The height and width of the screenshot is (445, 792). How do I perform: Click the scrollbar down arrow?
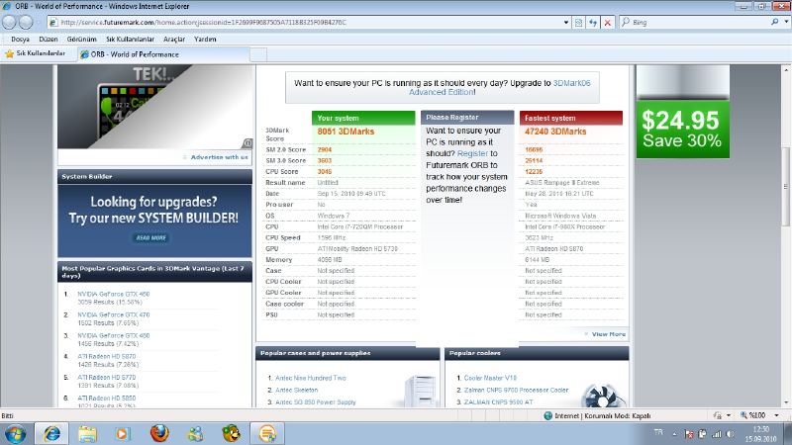tap(786, 402)
